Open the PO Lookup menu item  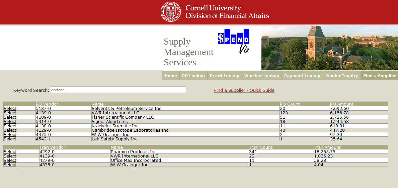tap(193, 76)
